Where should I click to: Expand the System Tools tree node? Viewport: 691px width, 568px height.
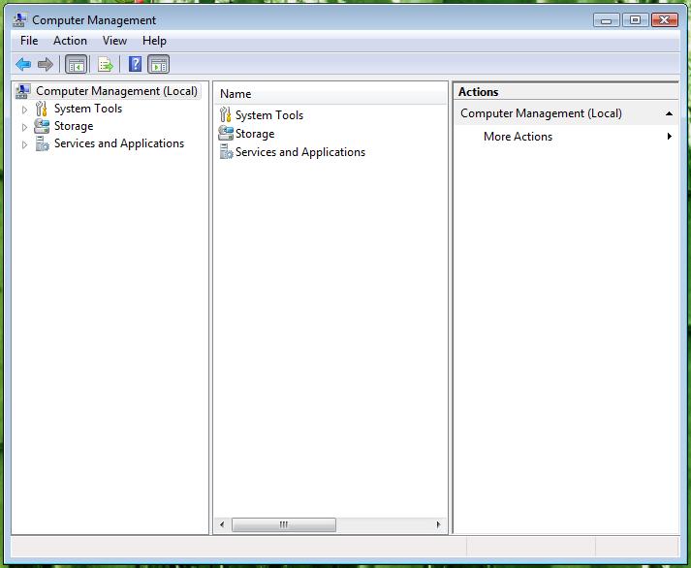tap(24, 110)
